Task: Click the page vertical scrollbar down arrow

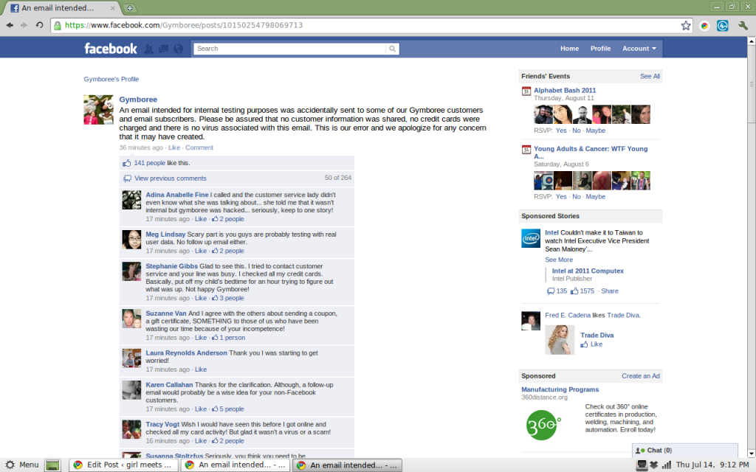Action: (751, 454)
